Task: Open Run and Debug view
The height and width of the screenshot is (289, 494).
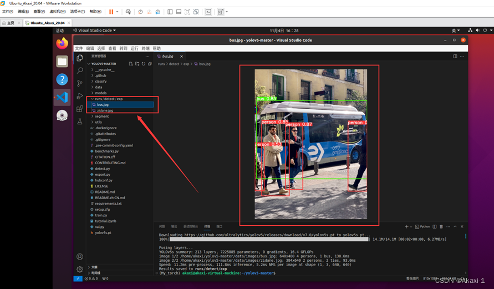Action: [80, 96]
